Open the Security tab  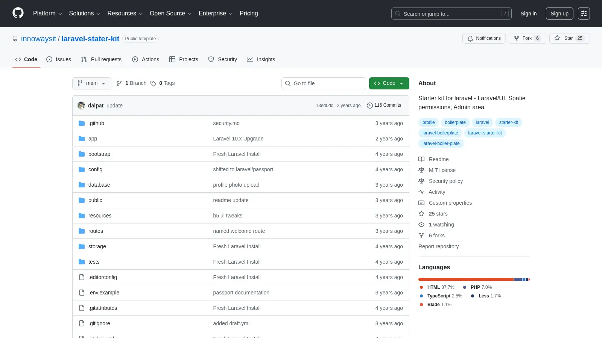click(x=223, y=59)
